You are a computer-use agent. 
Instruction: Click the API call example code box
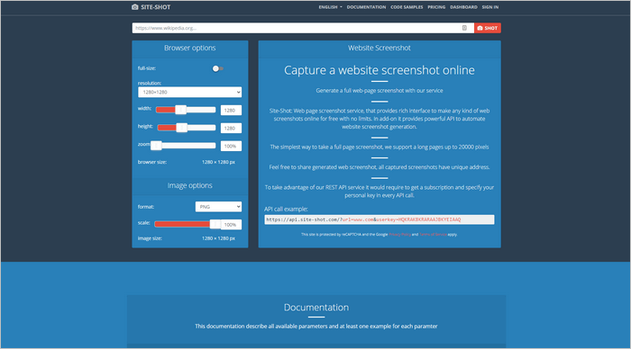tap(380, 219)
